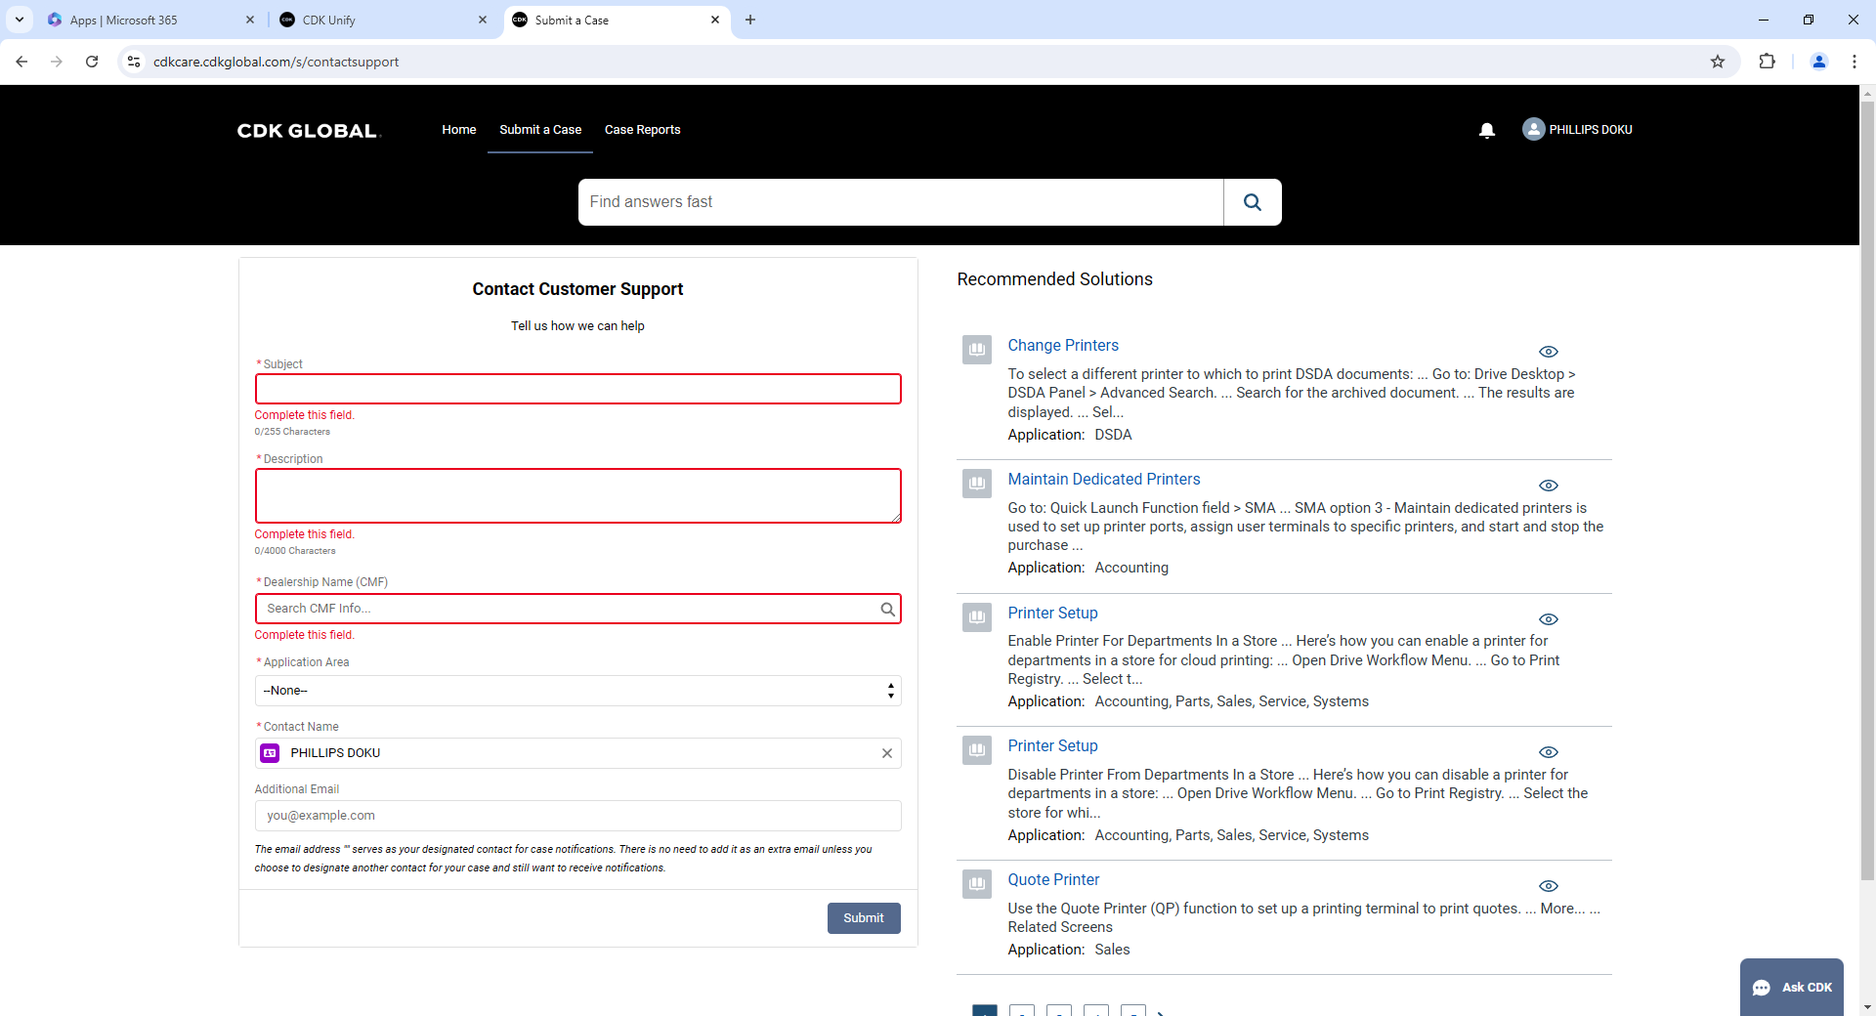Preview Enable Printer Setup via eye icon
This screenshot has height=1016, width=1876.
[x=1549, y=619]
